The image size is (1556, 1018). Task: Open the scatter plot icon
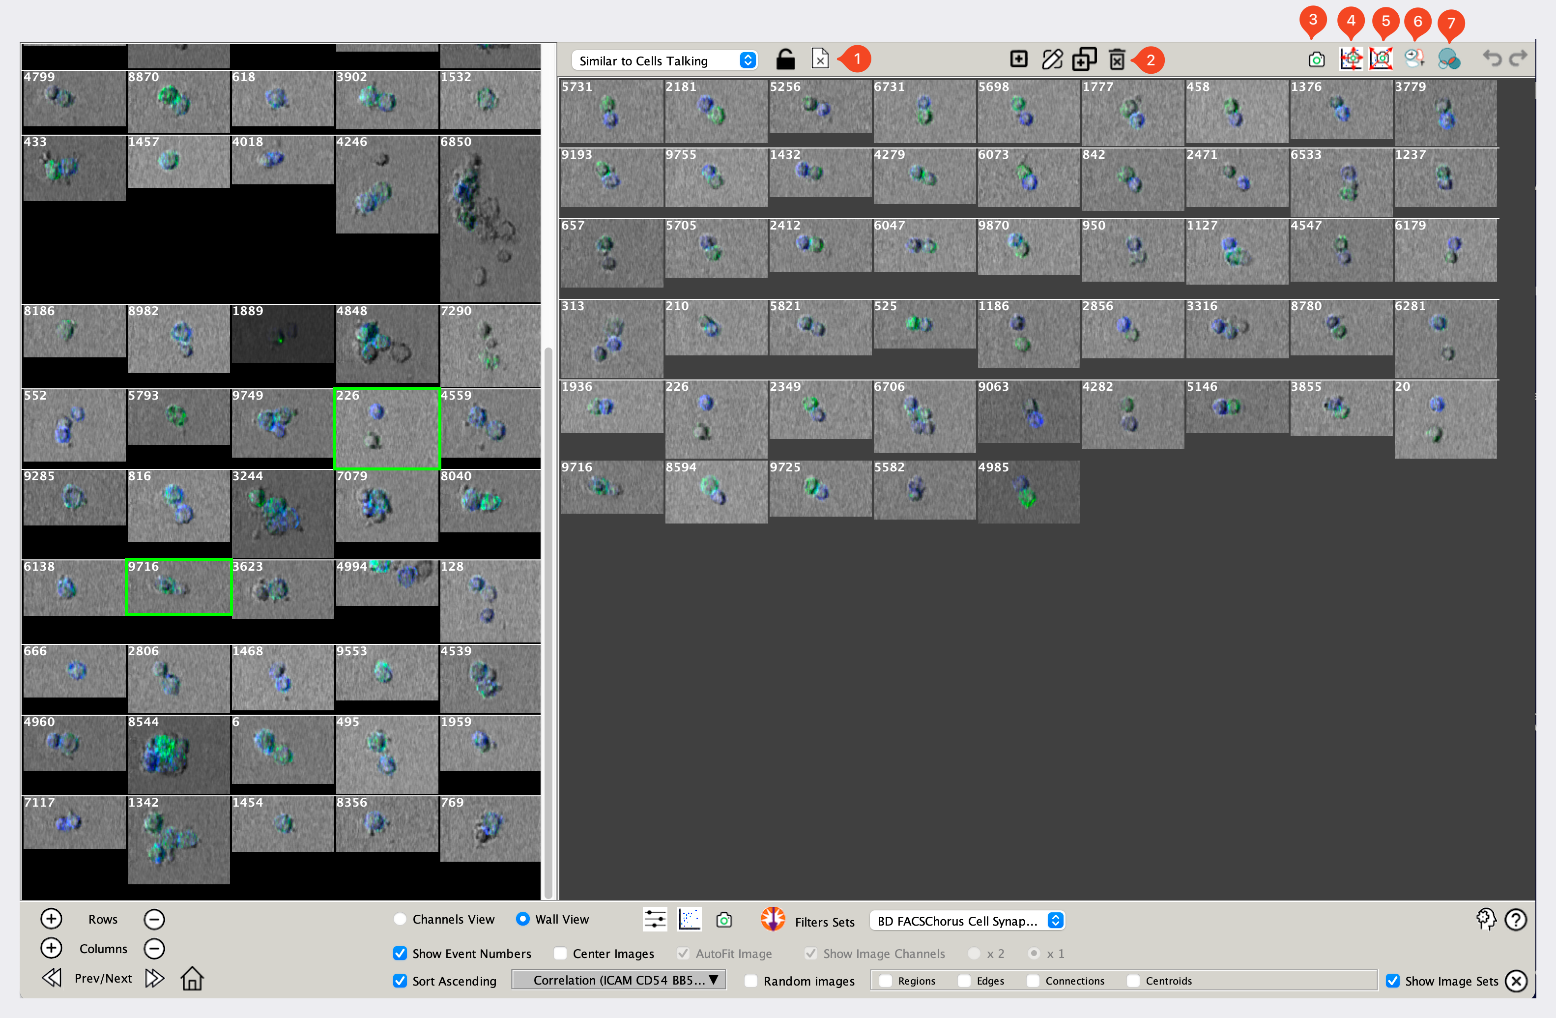click(x=689, y=919)
